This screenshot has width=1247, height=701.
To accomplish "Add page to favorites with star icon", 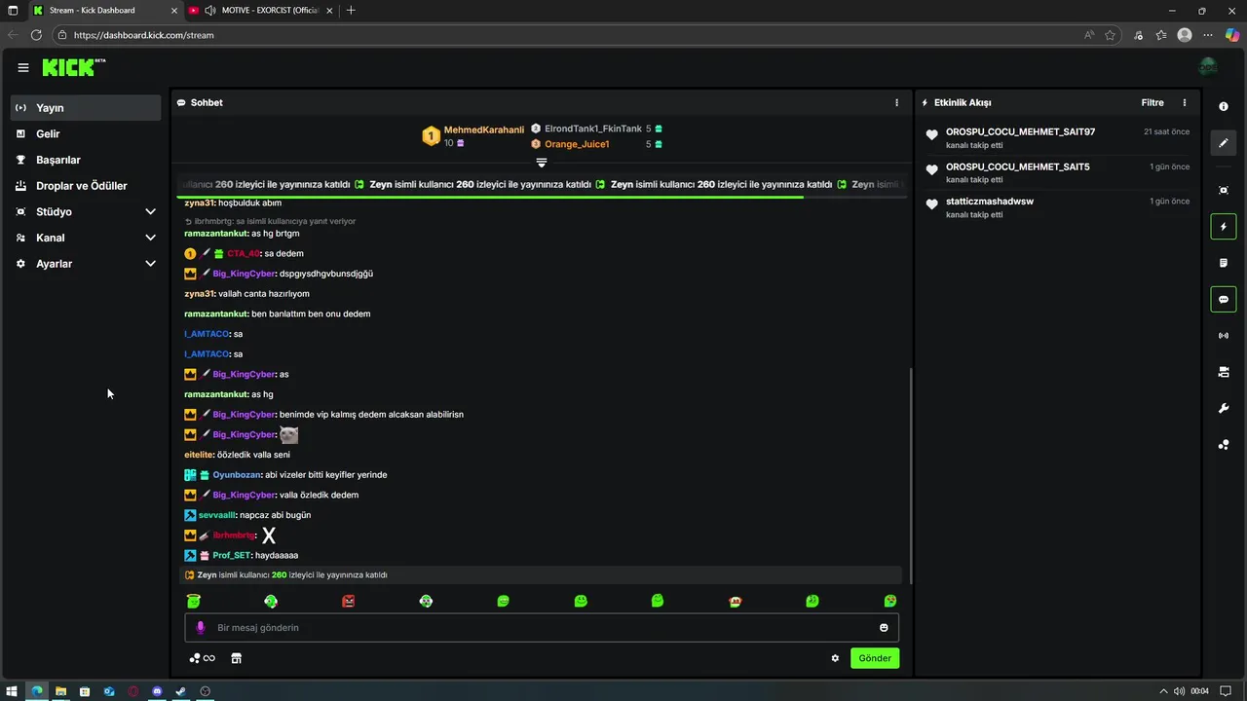I will tap(1110, 35).
